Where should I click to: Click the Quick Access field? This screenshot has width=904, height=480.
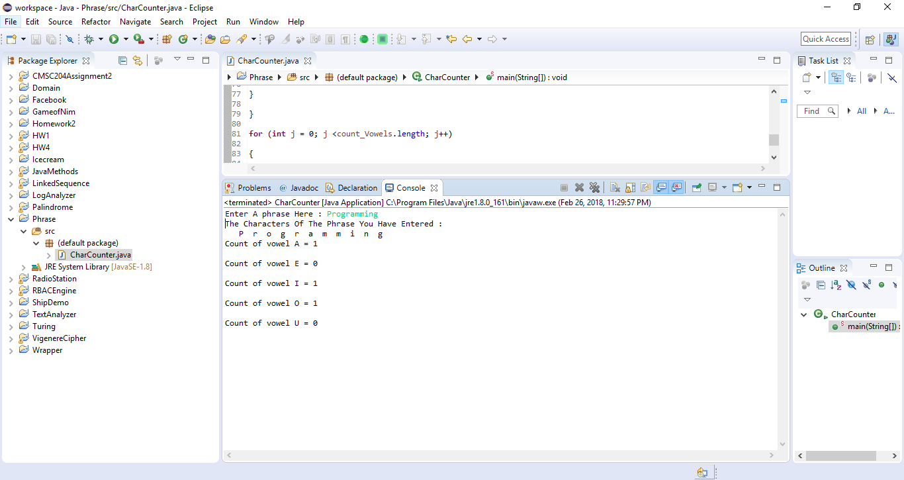(826, 39)
